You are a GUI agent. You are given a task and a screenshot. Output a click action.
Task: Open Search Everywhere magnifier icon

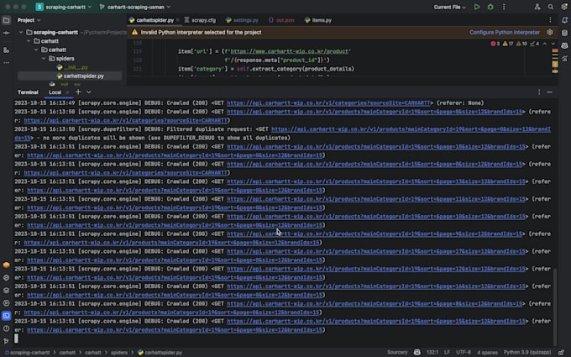pos(551,7)
